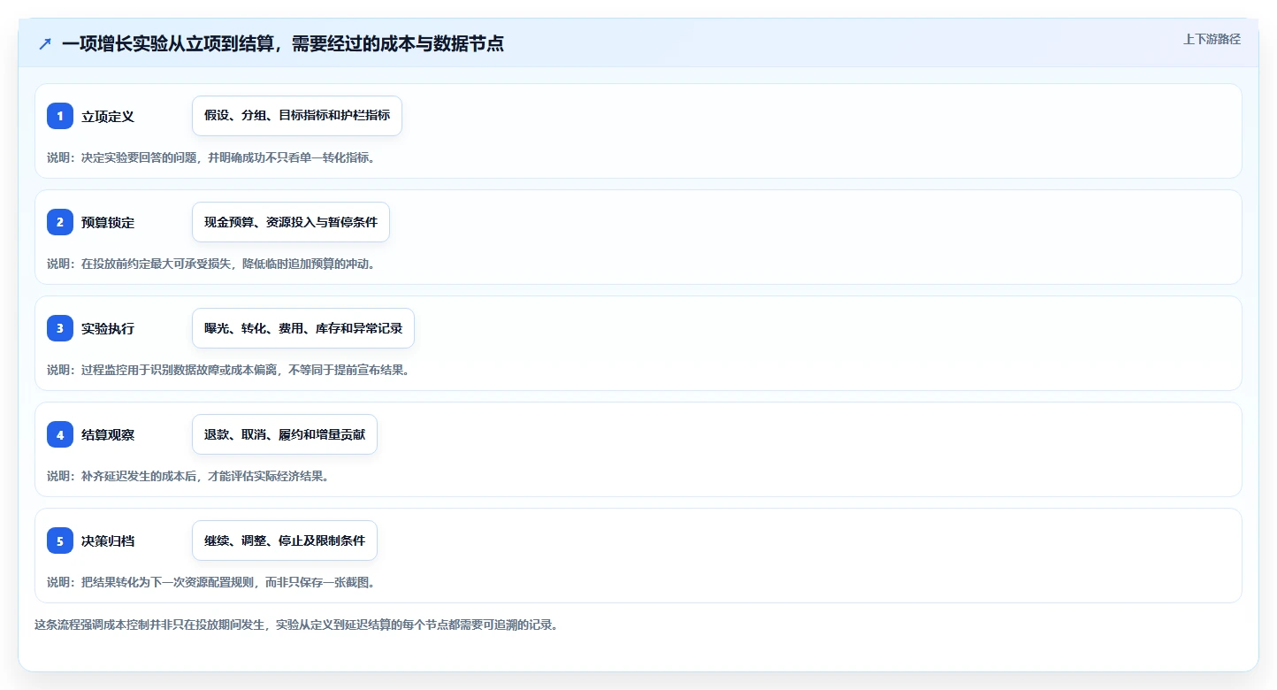The width and height of the screenshot is (1277, 690).
Task: Select the 预算锁定 step title
Action: click(x=108, y=222)
